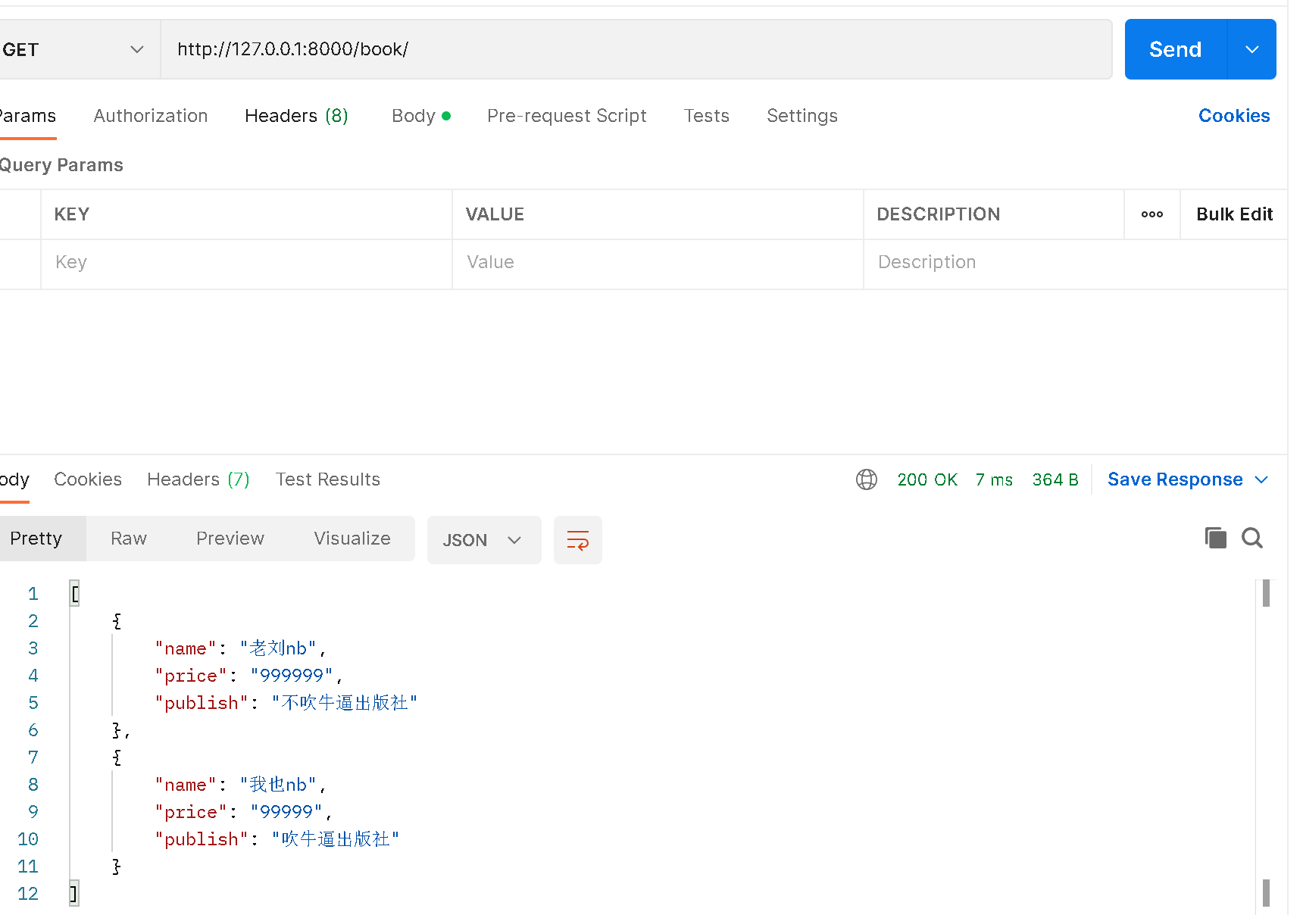1303x915 pixels.
Task: Click the opening bracket on line 1
Action: (74, 594)
